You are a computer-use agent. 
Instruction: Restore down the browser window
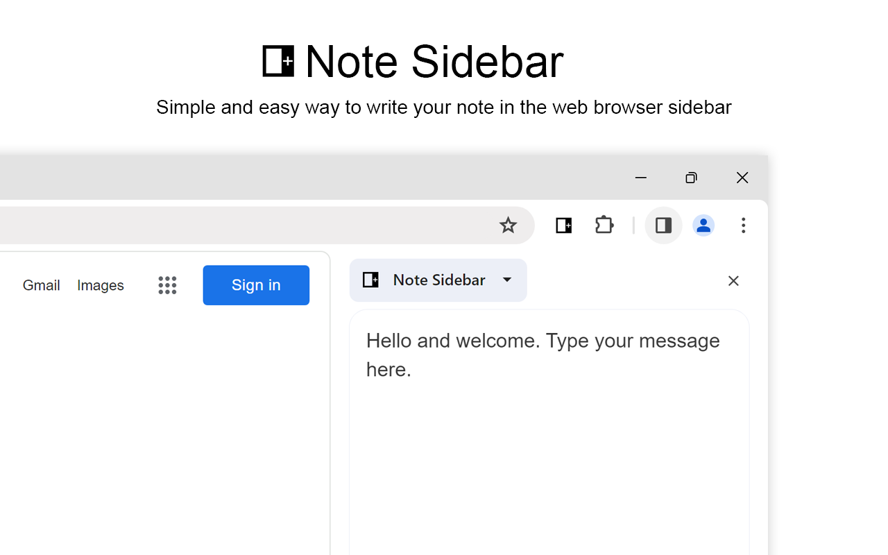coord(691,178)
